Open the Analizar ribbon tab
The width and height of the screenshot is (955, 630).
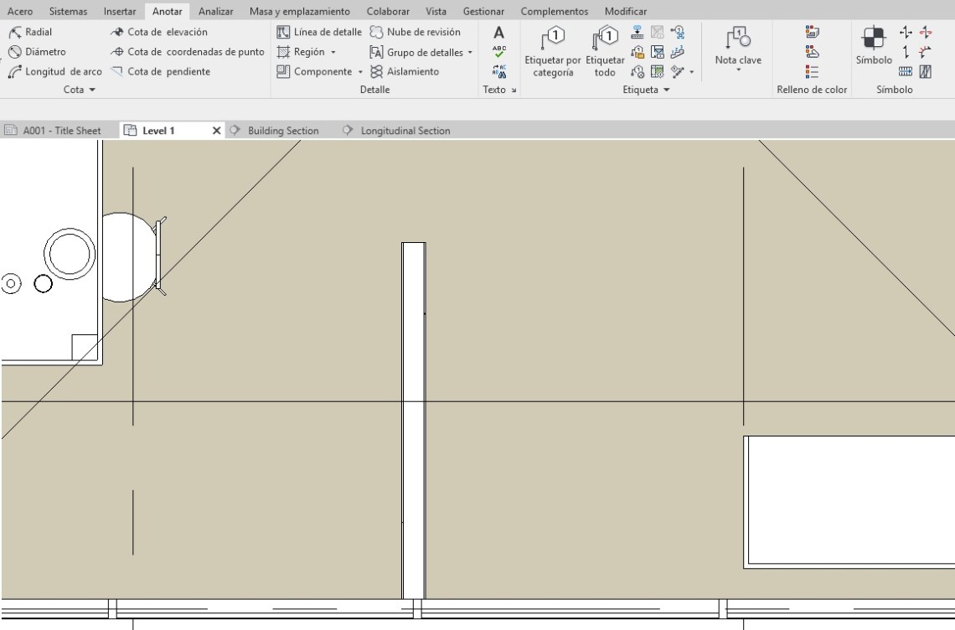[215, 12]
